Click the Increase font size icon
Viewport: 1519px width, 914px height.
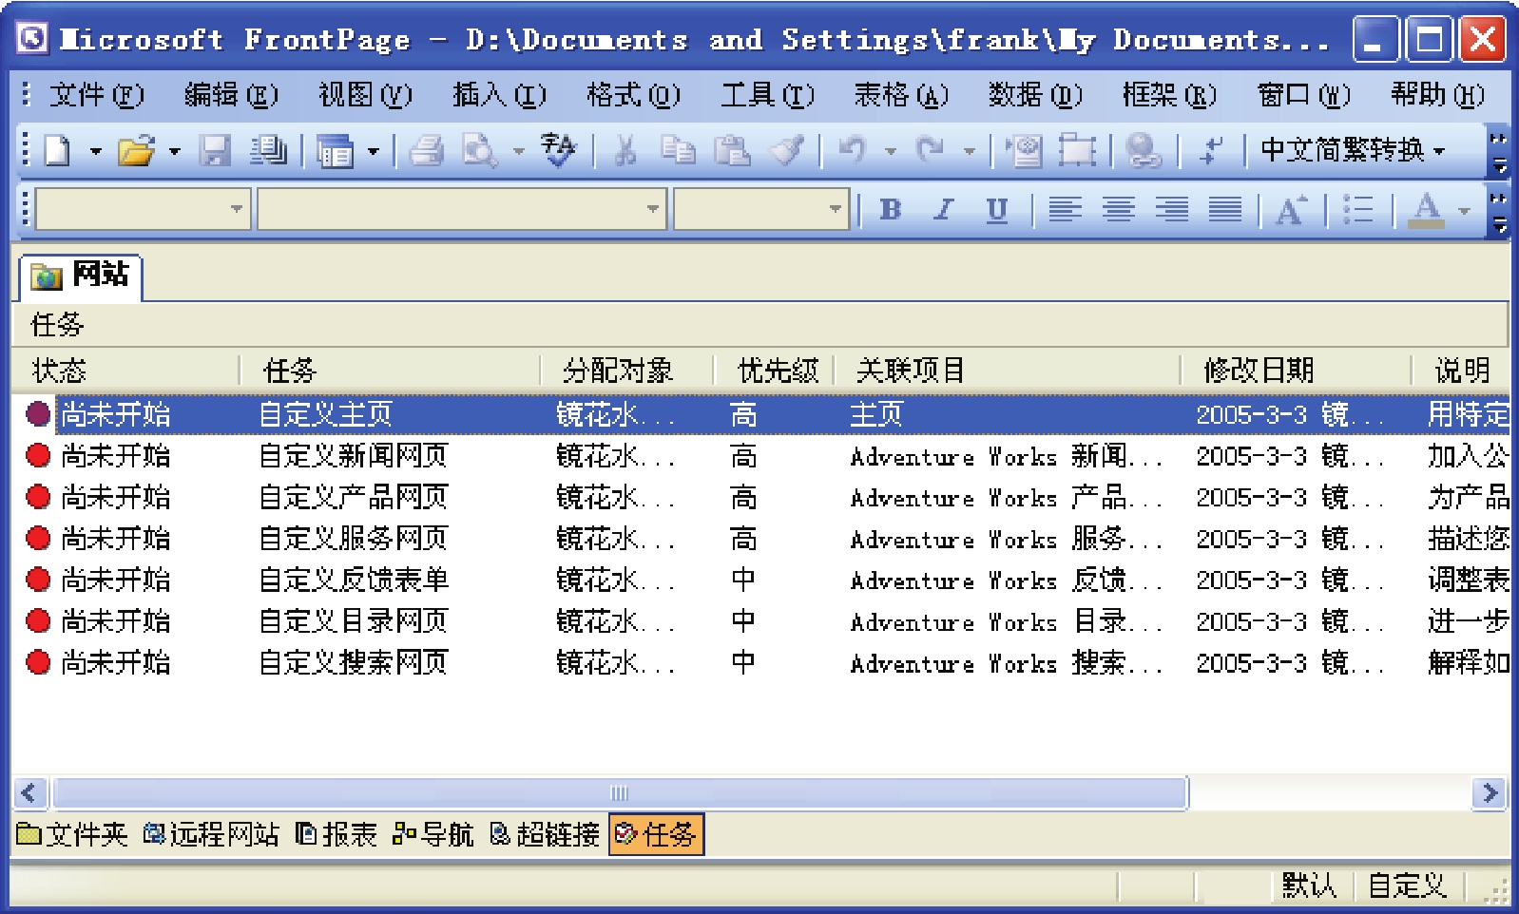pos(1291,209)
